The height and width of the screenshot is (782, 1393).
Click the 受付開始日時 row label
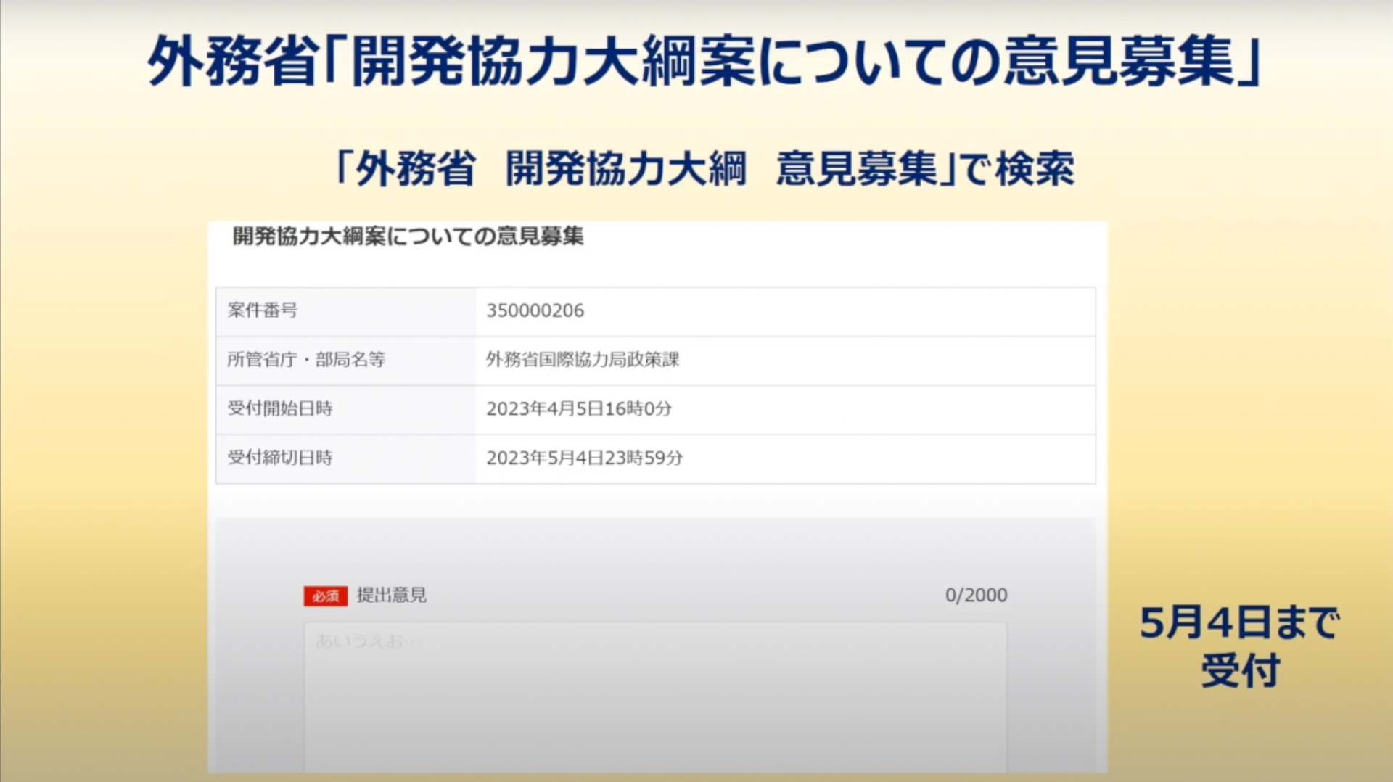[280, 408]
